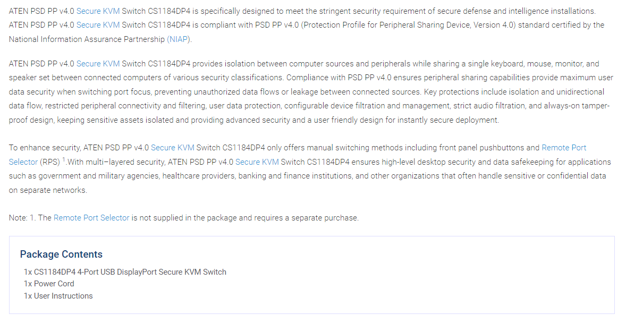Click the '1x CS1184DP4 4-Port USB DisplayPort' item
Screen dimensions: 643x331
tap(125, 272)
